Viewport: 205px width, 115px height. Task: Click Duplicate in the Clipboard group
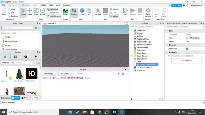(13, 16)
